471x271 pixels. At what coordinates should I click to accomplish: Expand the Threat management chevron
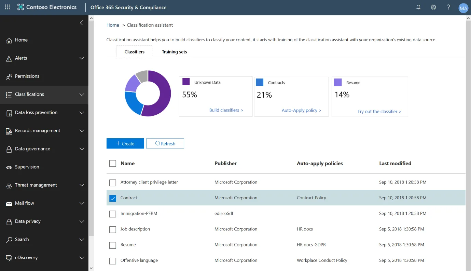click(82, 185)
